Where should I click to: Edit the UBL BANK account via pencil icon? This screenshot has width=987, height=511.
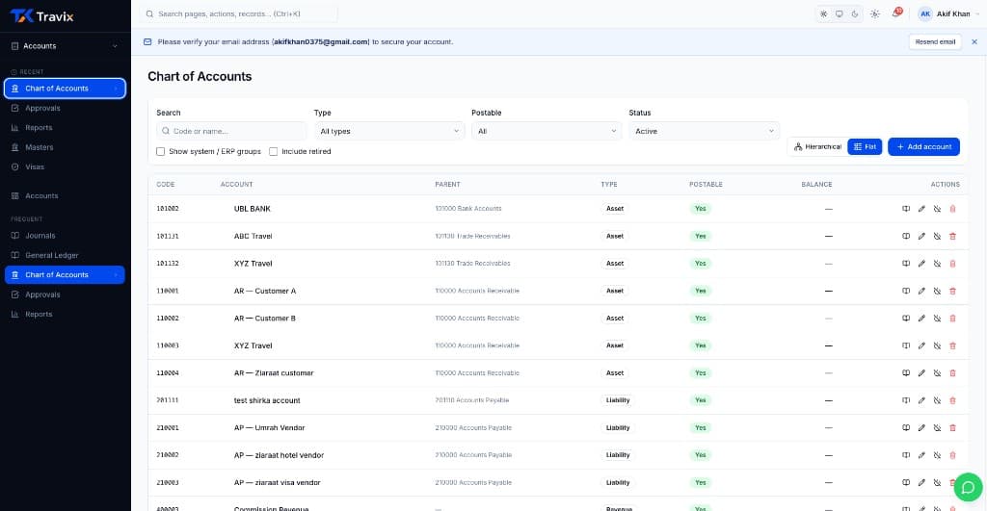(921, 209)
